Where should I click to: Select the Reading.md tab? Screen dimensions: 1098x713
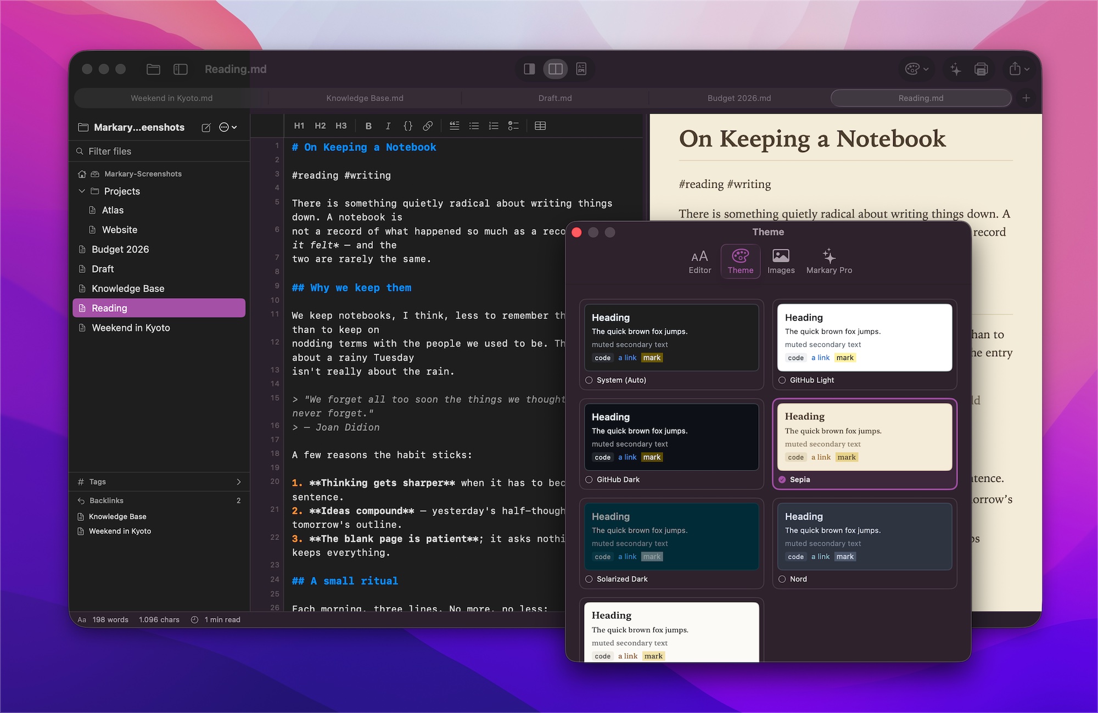921,98
